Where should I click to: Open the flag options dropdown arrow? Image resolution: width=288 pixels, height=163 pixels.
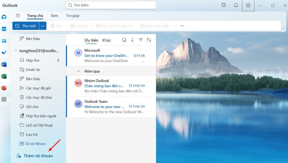click(x=136, y=26)
